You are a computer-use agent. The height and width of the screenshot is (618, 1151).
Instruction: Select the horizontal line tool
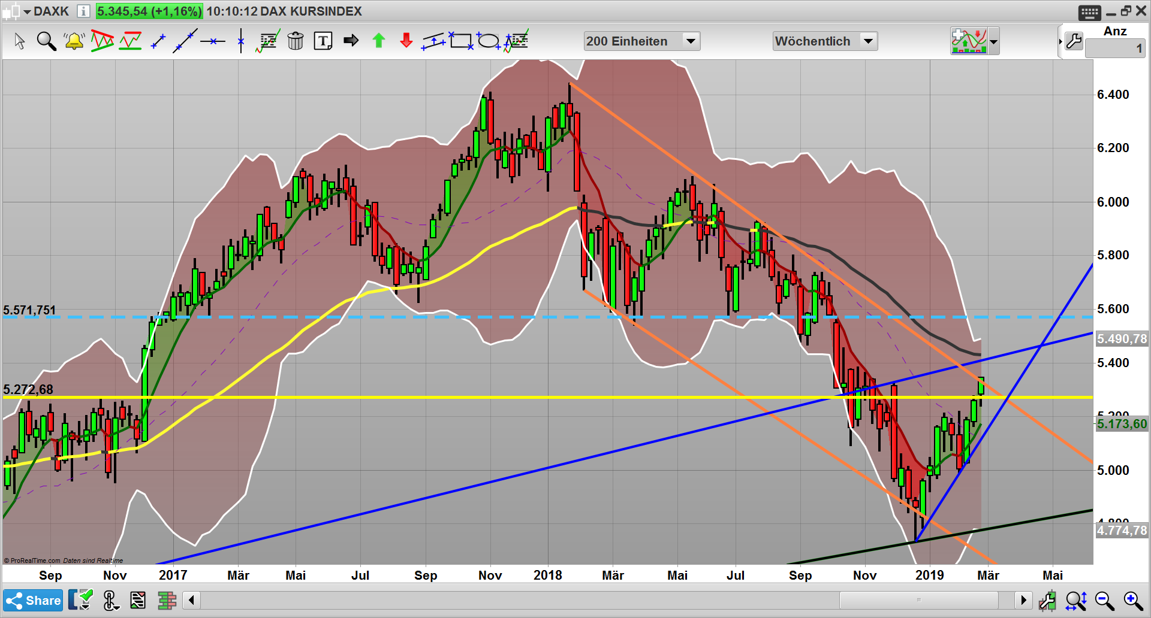pyautogui.click(x=213, y=41)
